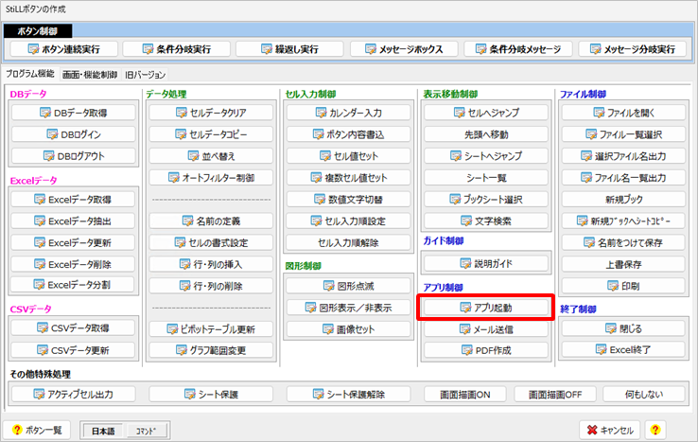
Task: Open the DBデータ取得 function
Action: coord(74,112)
